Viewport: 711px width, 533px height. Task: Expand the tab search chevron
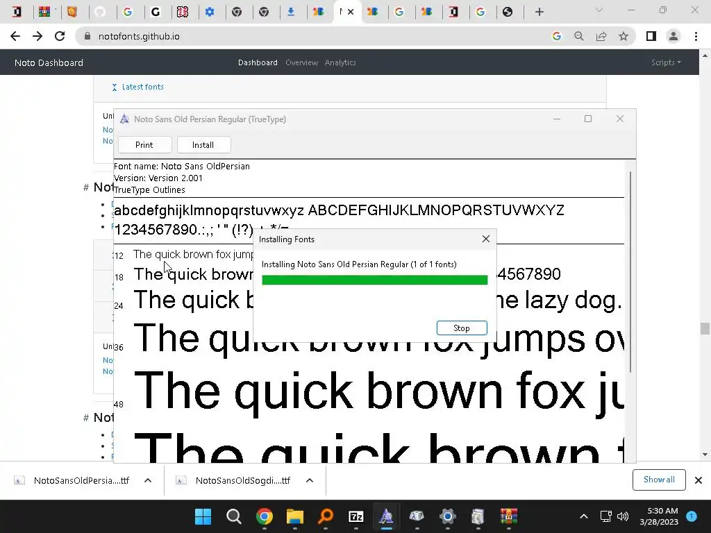click(599, 10)
